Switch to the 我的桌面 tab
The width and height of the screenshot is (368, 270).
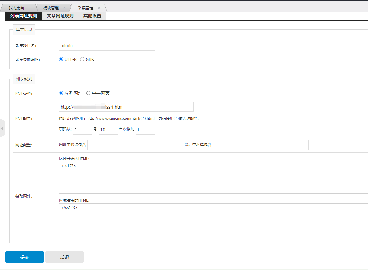(x=16, y=8)
